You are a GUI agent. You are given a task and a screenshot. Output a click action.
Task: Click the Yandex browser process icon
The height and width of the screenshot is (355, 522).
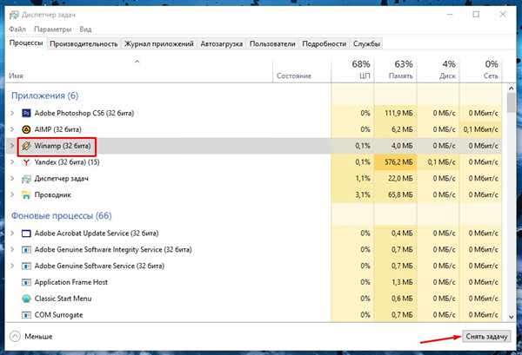click(26, 162)
